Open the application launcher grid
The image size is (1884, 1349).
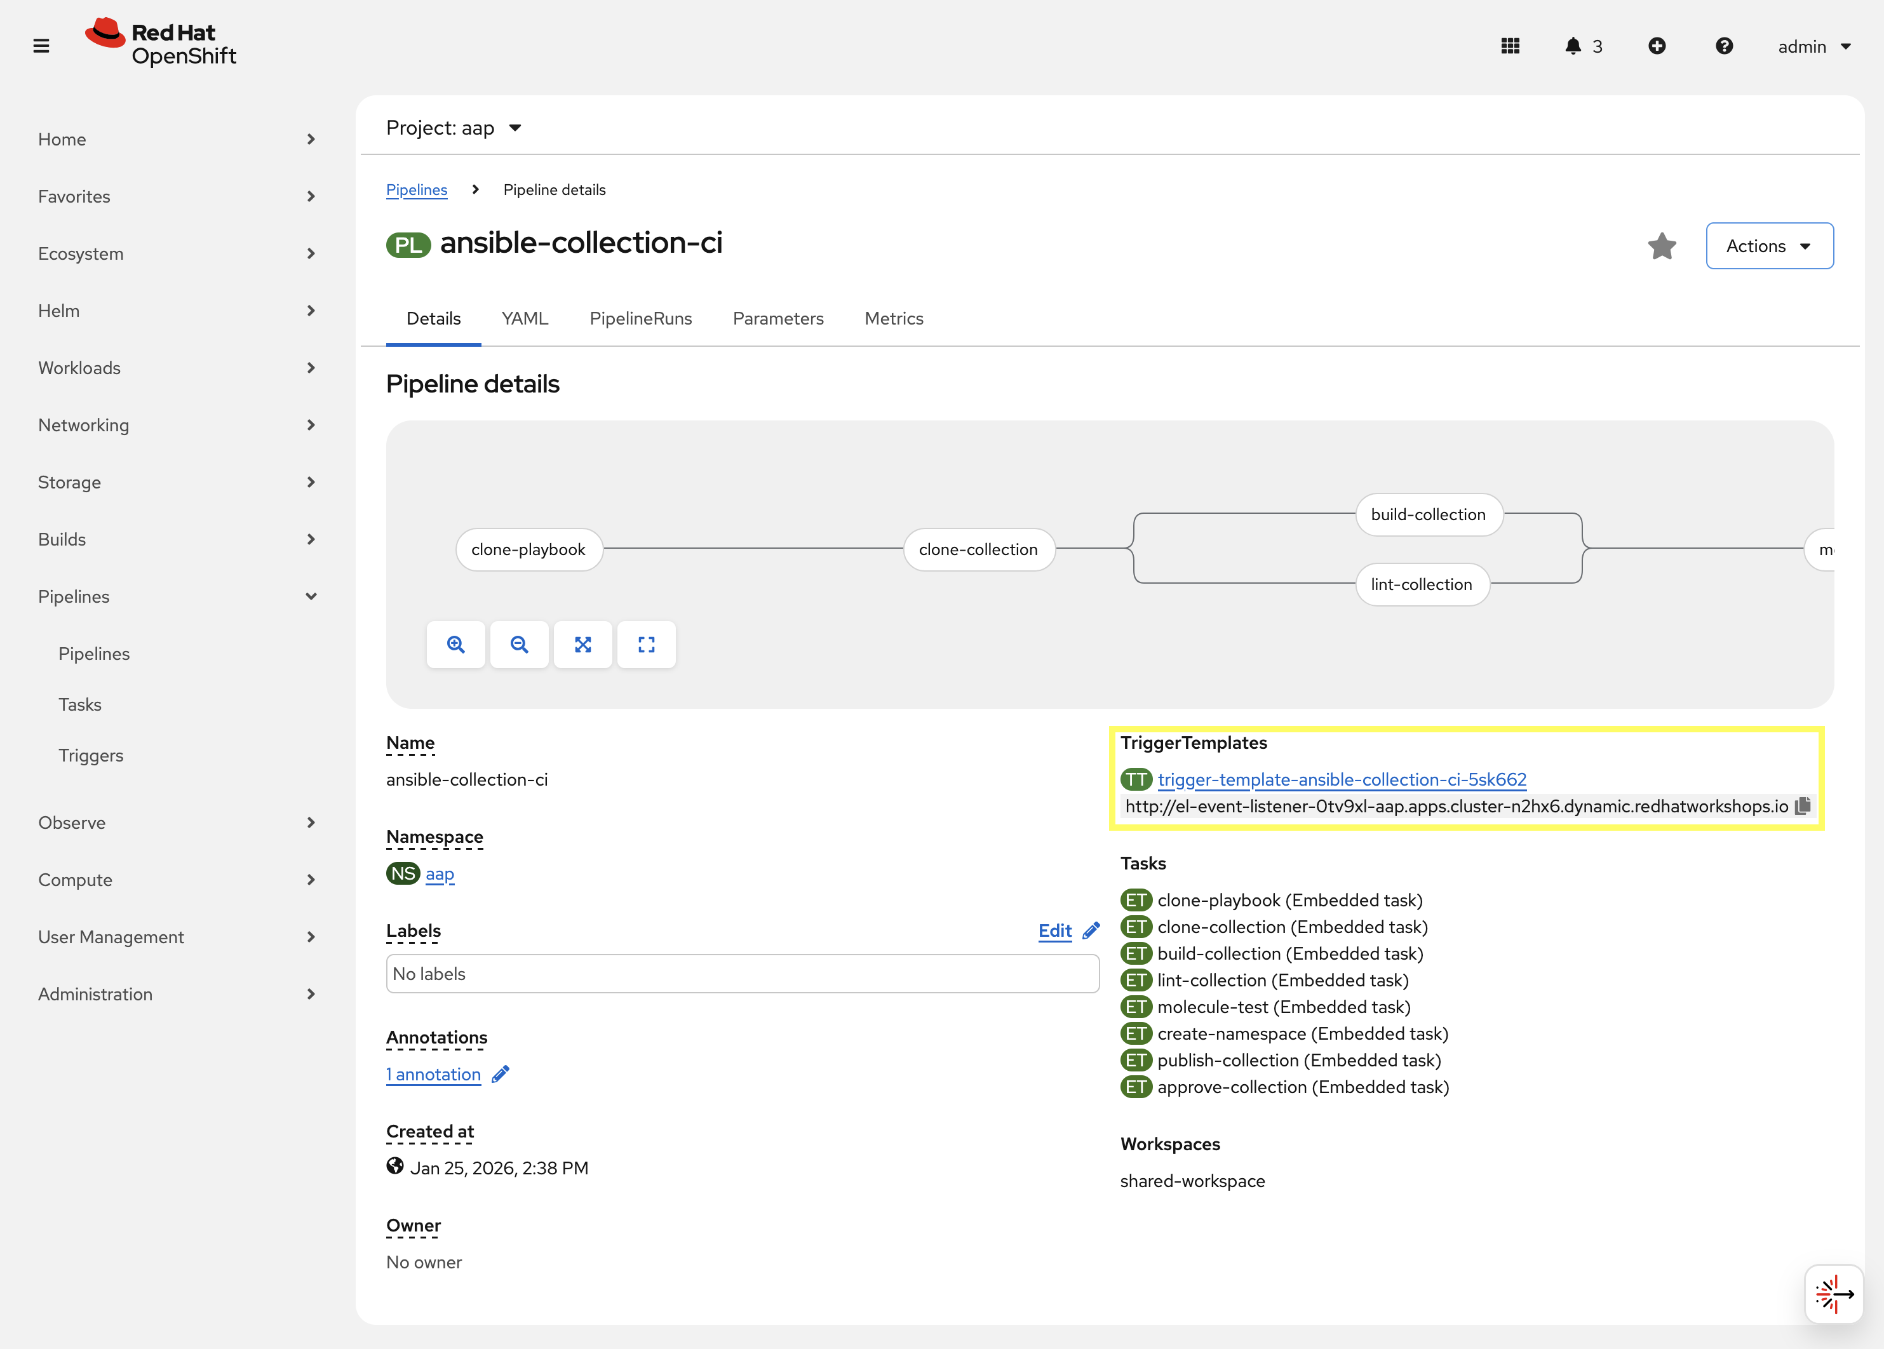[x=1511, y=46]
